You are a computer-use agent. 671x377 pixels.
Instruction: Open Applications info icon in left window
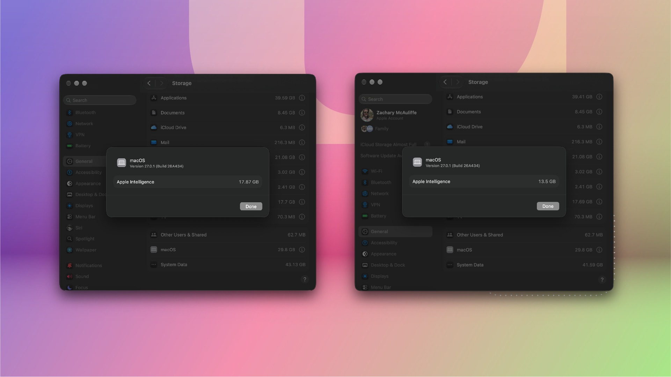[302, 98]
